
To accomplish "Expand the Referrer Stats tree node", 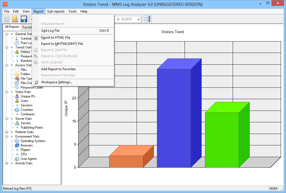I will pyautogui.click(x=7, y=132).
